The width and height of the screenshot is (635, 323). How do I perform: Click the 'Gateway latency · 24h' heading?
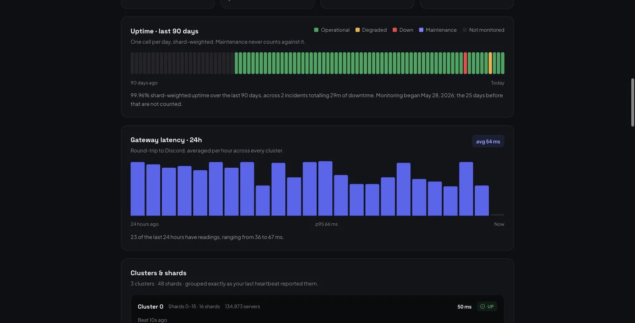coord(166,140)
